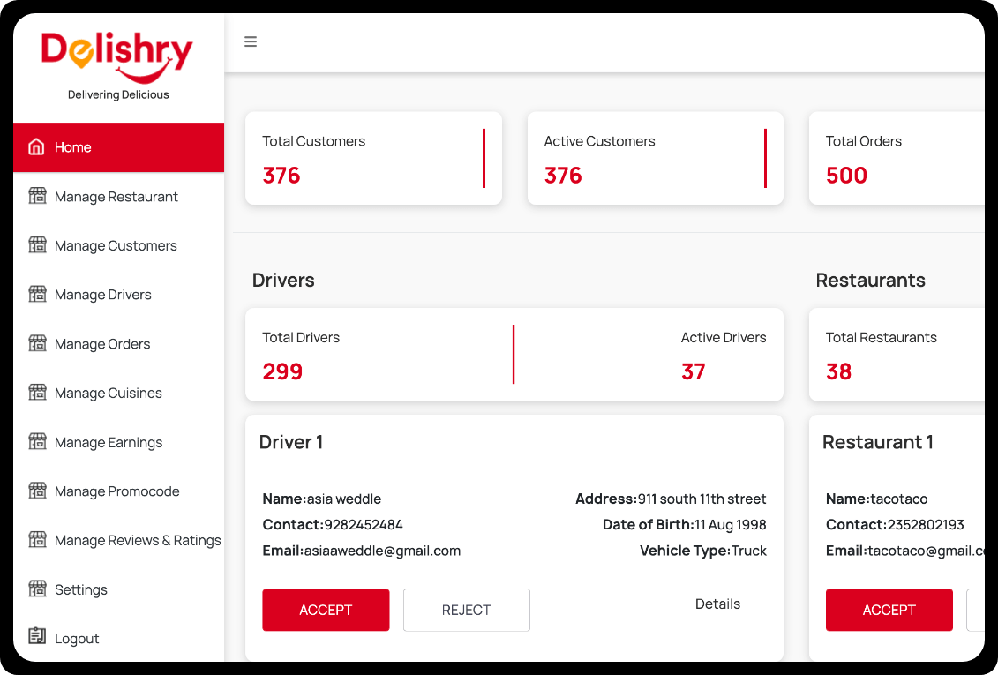Image resolution: width=998 pixels, height=675 pixels.
Task: Go to Manage Promocode page
Action: click(116, 491)
